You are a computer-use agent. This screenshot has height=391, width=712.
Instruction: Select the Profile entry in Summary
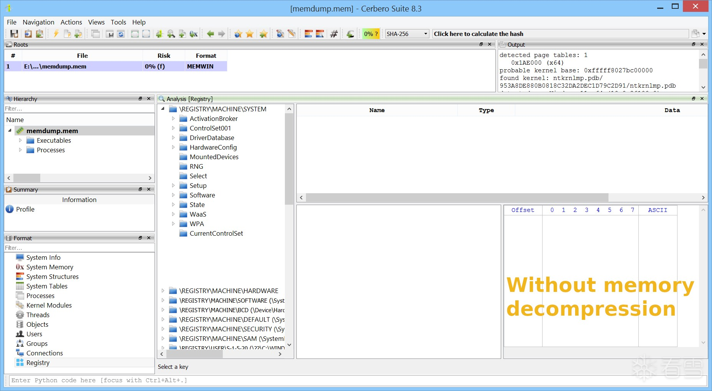25,209
